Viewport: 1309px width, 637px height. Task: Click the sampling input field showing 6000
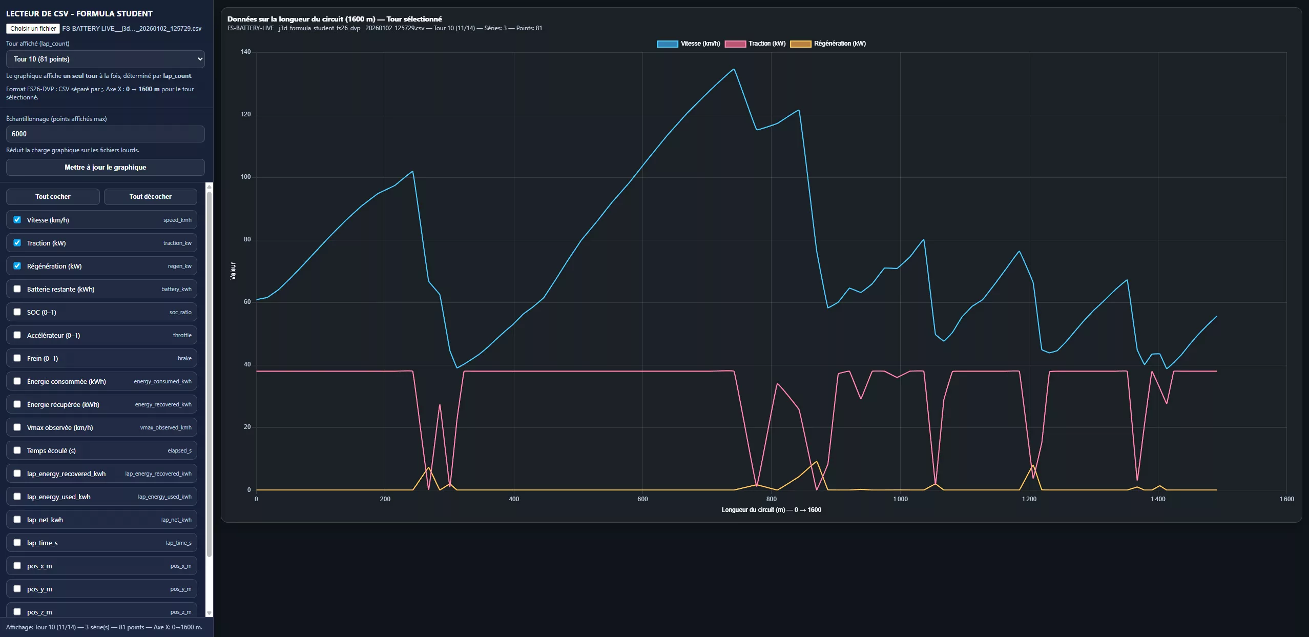(x=105, y=134)
